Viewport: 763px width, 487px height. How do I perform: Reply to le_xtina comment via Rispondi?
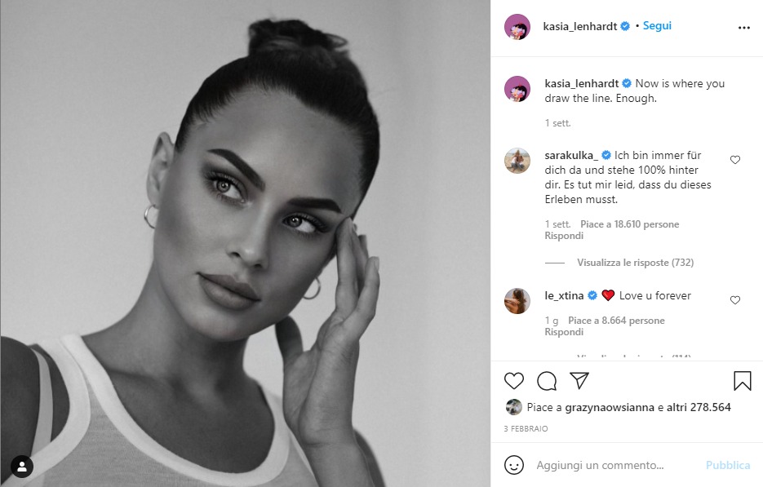coord(564,332)
